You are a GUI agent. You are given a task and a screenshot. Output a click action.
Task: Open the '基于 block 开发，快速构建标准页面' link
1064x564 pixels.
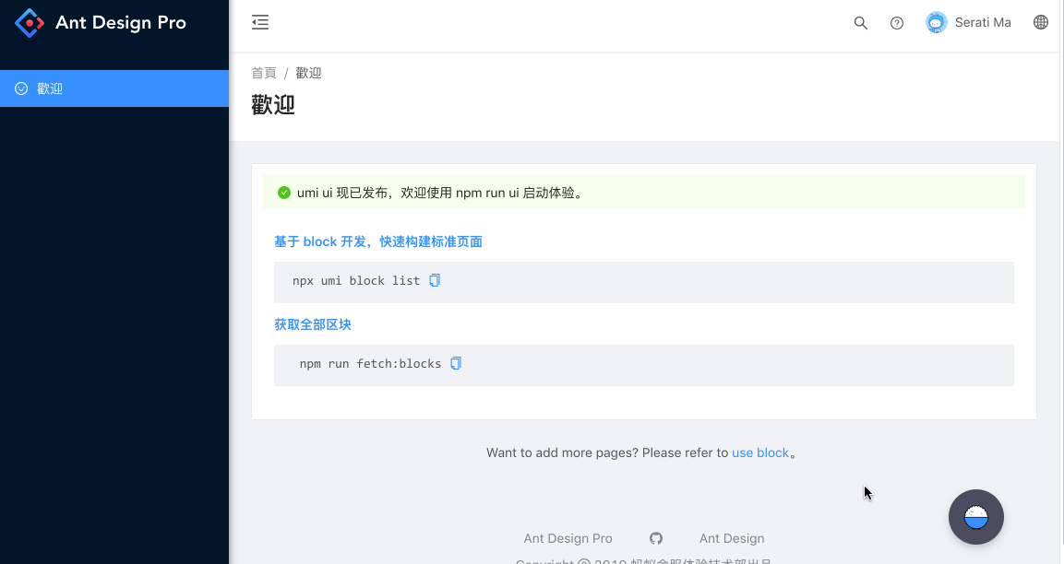[378, 242]
